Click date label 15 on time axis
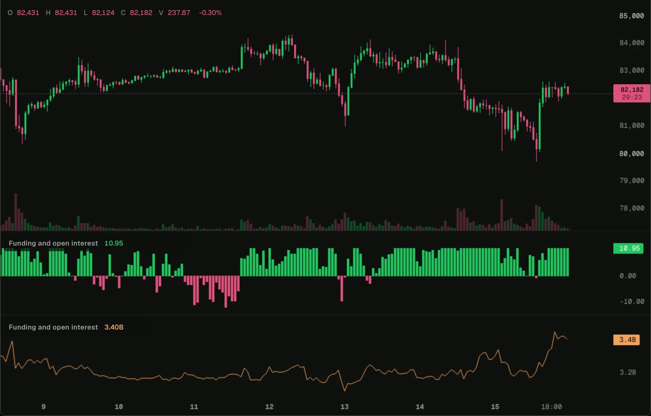 click(495, 407)
